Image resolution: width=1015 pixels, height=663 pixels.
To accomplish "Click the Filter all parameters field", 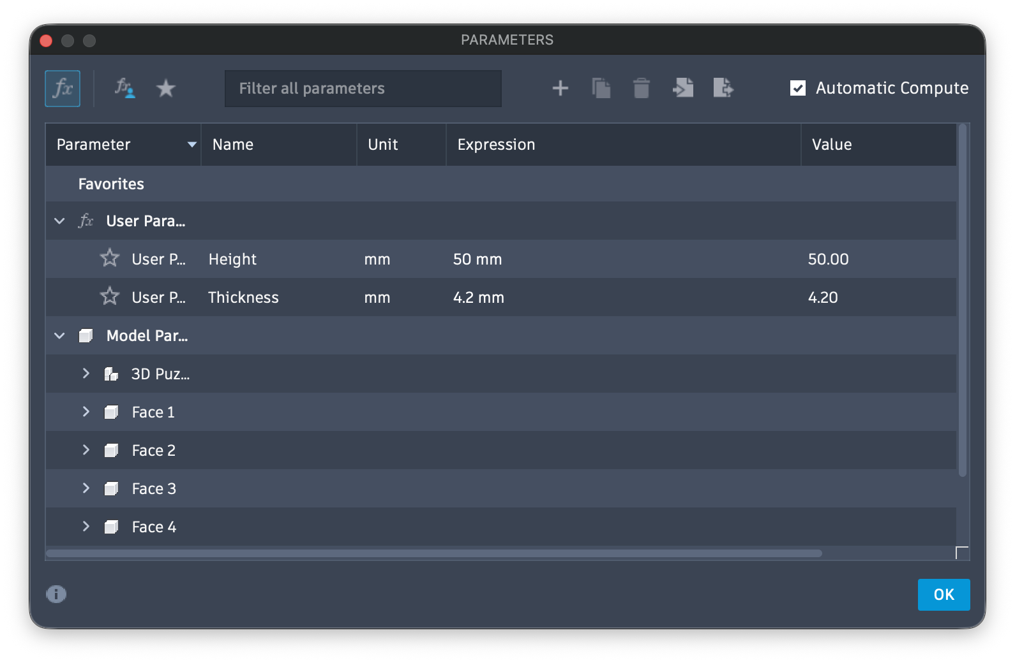I will click(363, 89).
